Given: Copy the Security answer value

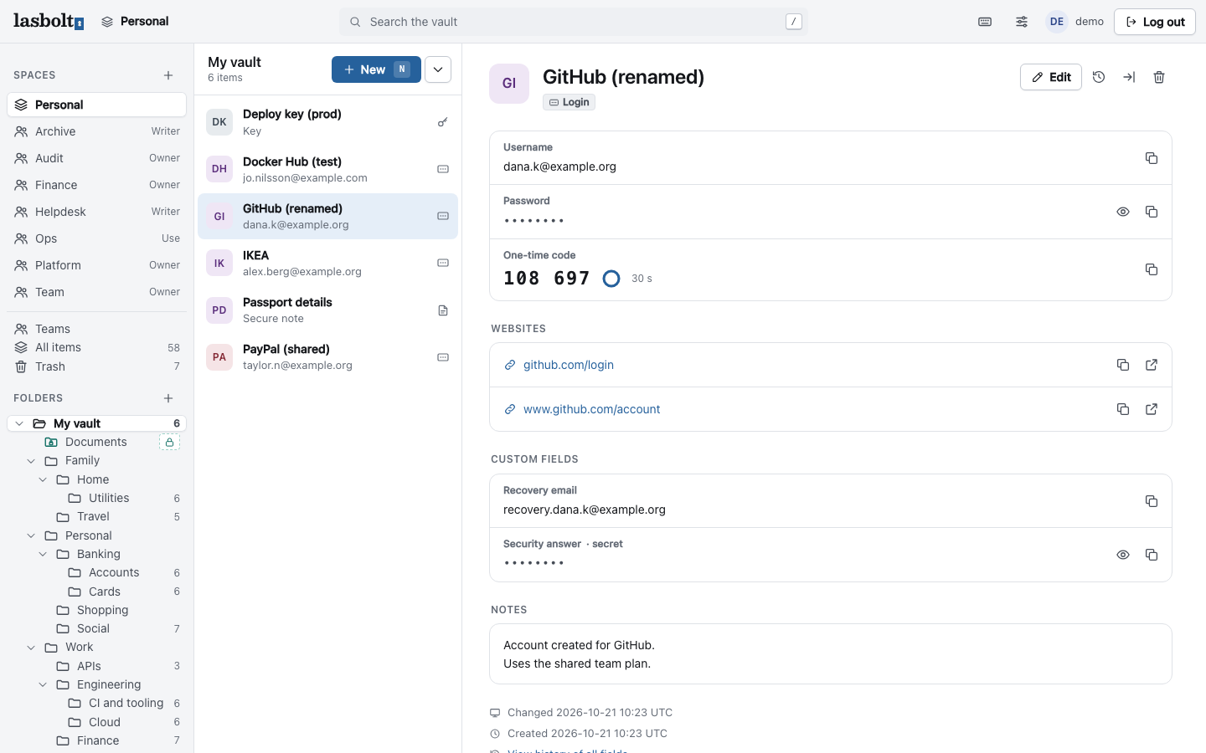Looking at the screenshot, I should (1152, 555).
